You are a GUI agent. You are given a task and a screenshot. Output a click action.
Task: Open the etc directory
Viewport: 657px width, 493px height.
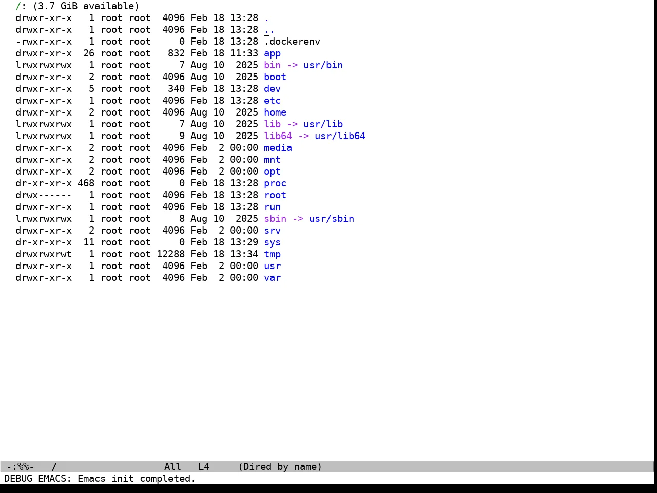coord(272,101)
